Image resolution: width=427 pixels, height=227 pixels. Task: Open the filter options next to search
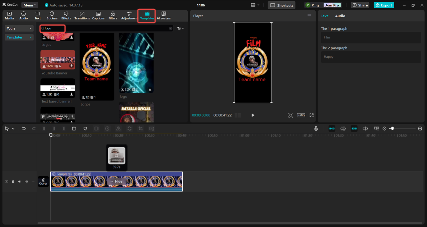pos(180,28)
